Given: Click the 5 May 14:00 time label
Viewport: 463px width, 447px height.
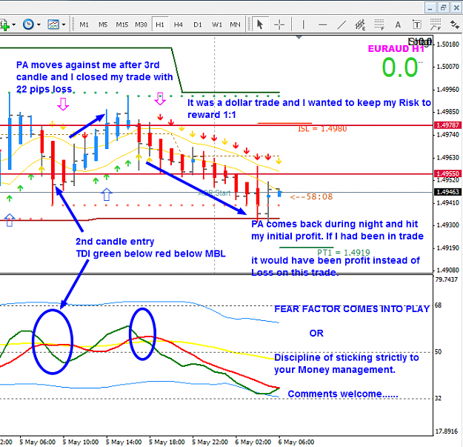Looking at the screenshot, I should tap(124, 442).
